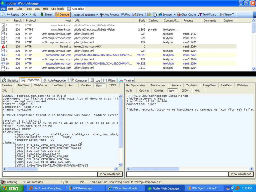256x192 pixels.
Task: Click All Processes filter in status bar
Action: click(33, 182)
